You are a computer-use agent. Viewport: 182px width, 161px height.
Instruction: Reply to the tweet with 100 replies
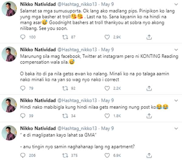coord(22,37)
